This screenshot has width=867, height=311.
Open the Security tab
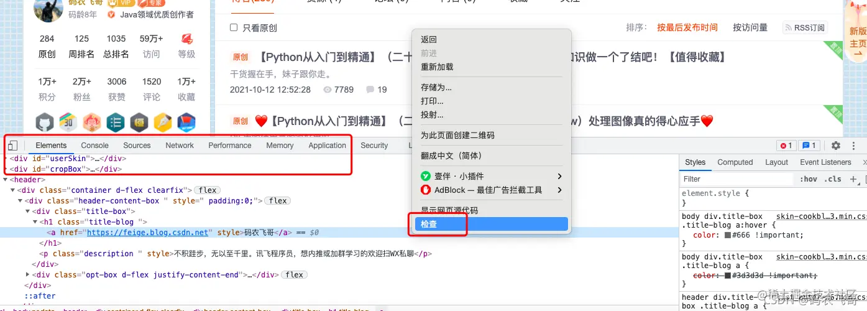click(374, 146)
